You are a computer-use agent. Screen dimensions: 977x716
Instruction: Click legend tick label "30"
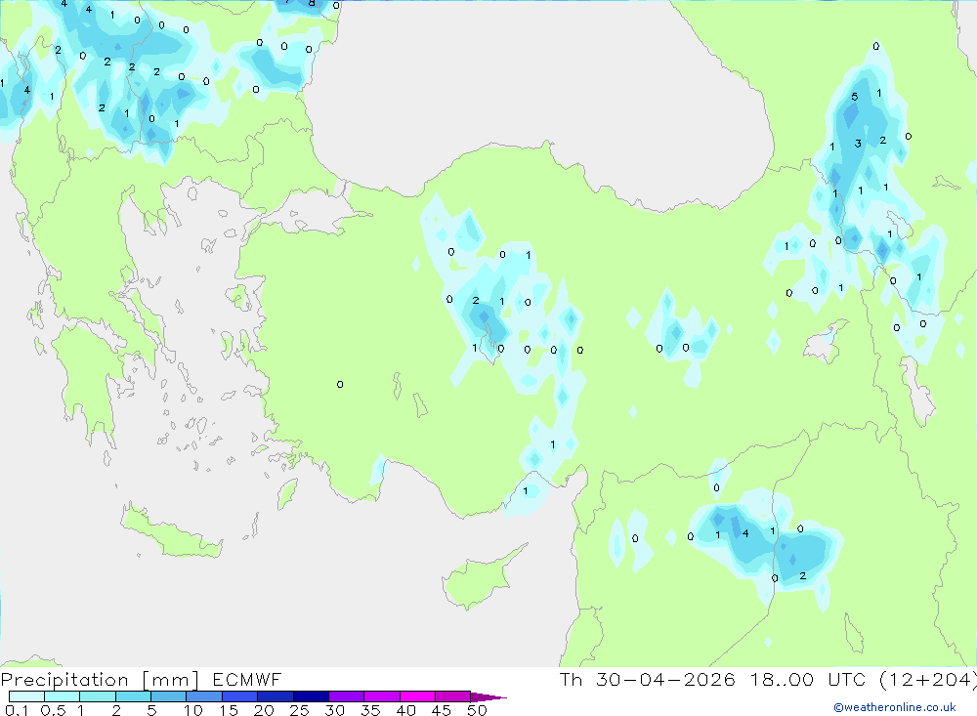(334, 710)
